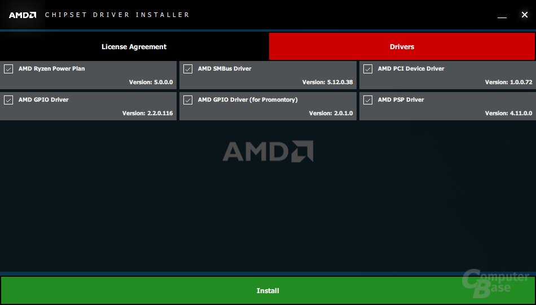Toggle AMD GPIO Driver (for Promontory) checkbox
536x305 pixels.
click(188, 100)
